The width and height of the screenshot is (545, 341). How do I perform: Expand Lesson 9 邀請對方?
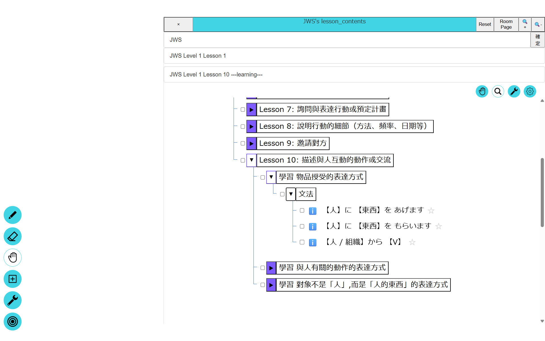(x=251, y=144)
